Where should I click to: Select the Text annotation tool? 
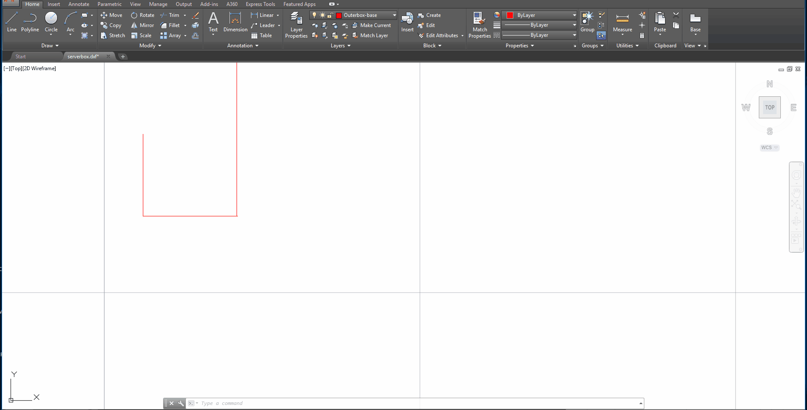[x=213, y=22]
